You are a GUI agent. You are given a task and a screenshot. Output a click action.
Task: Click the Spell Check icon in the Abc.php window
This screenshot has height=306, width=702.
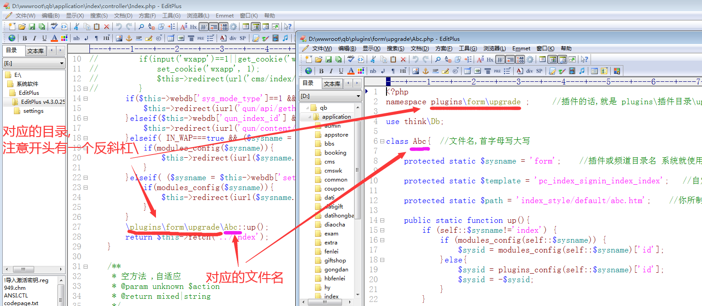coord(351,59)
